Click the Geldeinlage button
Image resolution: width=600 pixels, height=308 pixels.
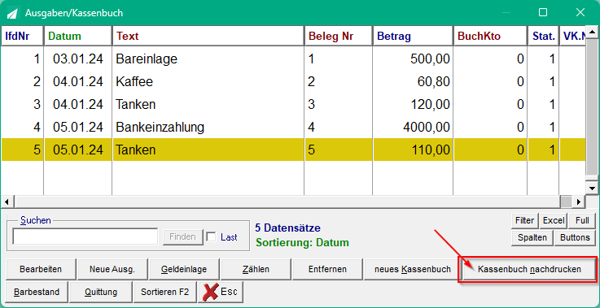[x=184, y=270]
